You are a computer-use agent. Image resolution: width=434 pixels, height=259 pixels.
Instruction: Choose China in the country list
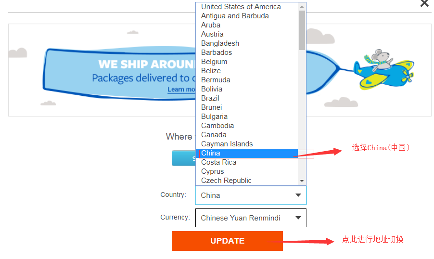(x=247, y=153)
